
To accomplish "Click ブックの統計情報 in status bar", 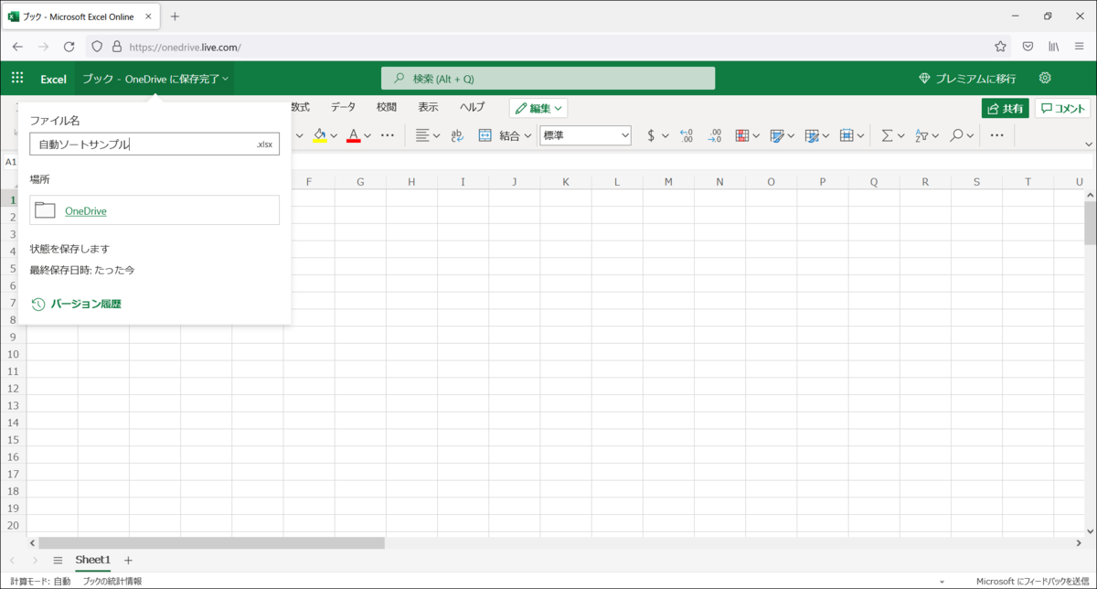I will point(112,581).
